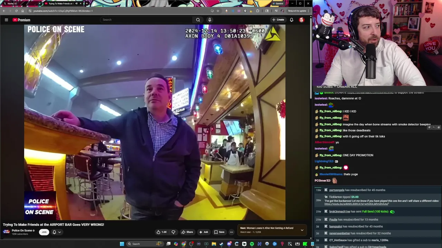This screenshot has height=248, width=442.
Task: Mute the YouTube tab via speaker icon
Action: pyautogui.click(x=76, y=3)
